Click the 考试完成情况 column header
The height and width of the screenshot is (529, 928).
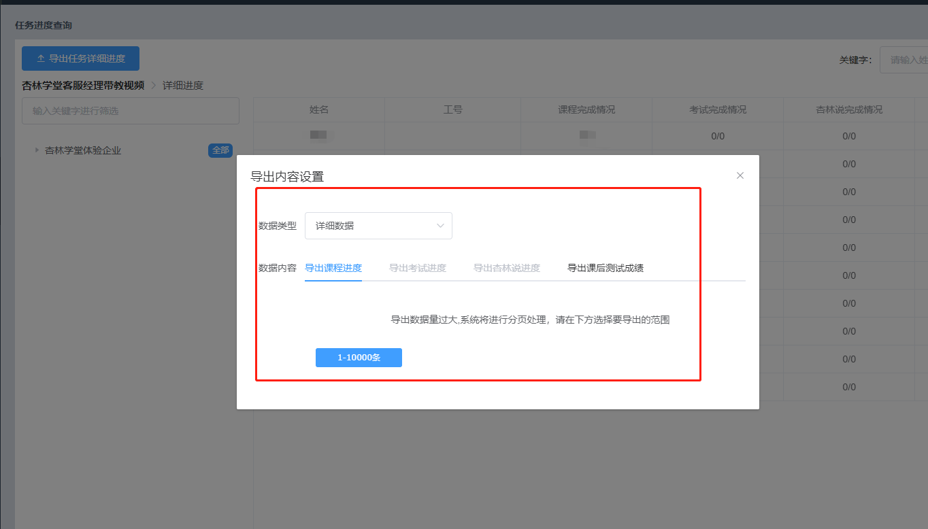pos(718,109)
